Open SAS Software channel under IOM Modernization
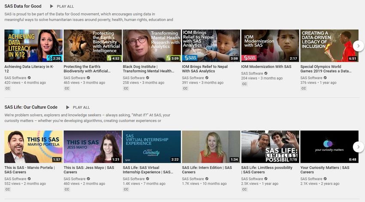This screenshot has height=202, width=365. tap(252, 73)
